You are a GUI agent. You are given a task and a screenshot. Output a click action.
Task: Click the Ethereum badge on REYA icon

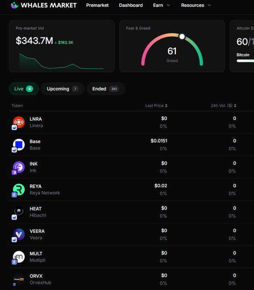coord(14,195)
